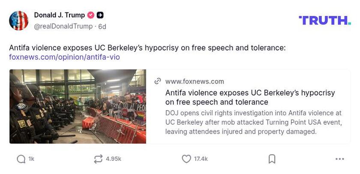The height and width of the screenshot is (174, 360).
Task: Click the black plus badge beside the name
Action: [100, 15]
